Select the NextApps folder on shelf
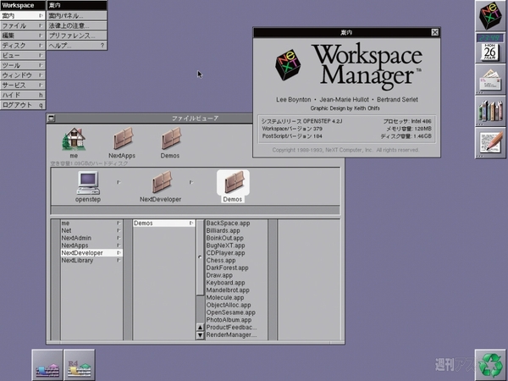The height and width of the screenshot is (381, 508). tap(122, 142)
